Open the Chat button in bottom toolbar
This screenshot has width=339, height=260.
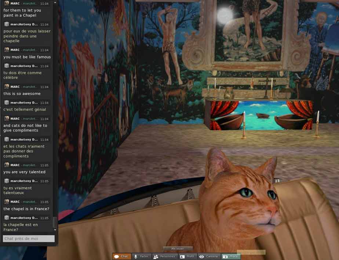(121, 256)
